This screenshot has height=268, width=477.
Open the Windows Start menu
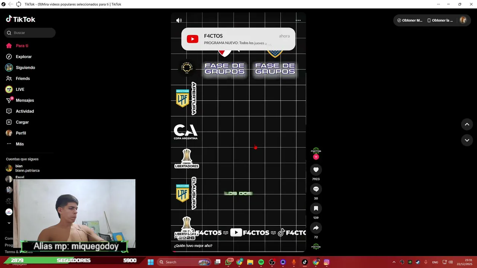[151, 262]
